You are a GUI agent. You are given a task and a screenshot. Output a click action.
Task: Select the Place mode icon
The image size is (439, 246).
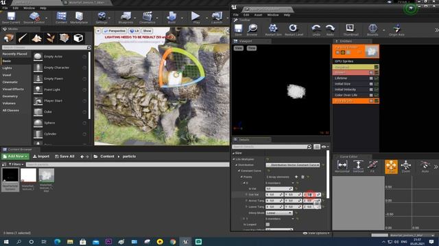coord(8,38)
